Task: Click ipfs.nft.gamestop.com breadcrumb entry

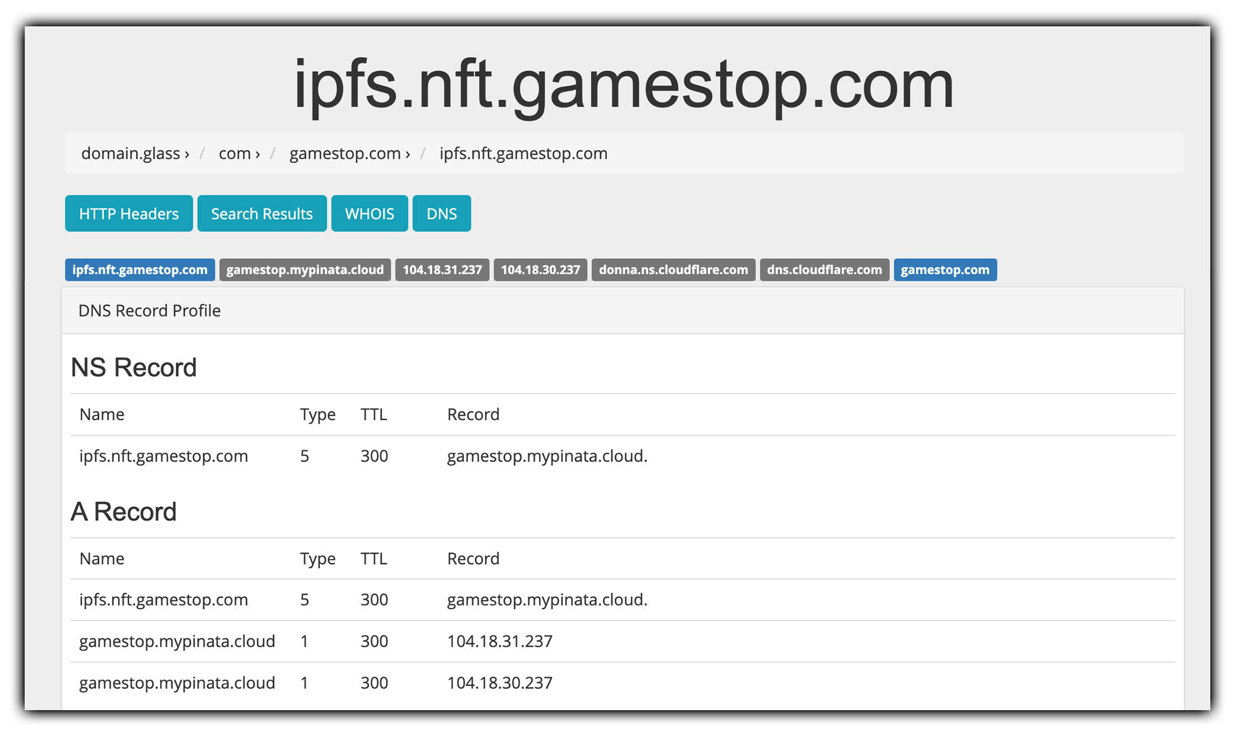Action: click(x=523, y=153)
